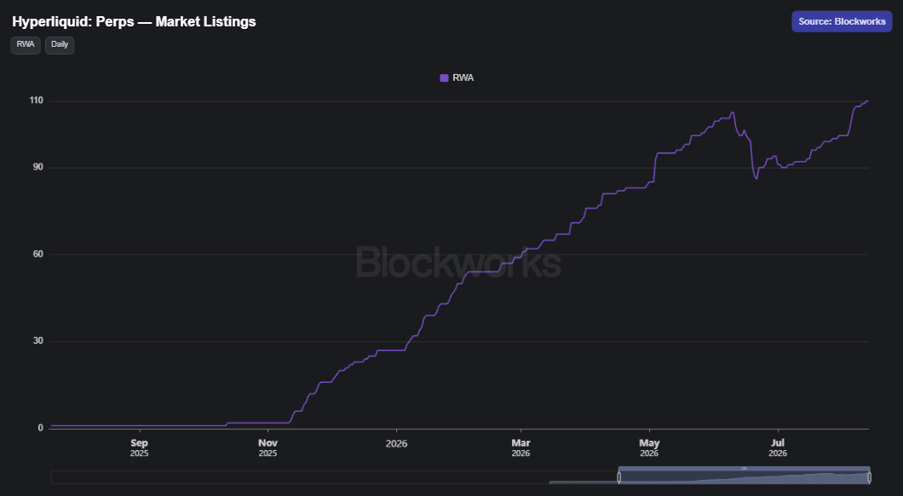Screen dimensions: 903x496
Task: Click the Nov 2025 axis label
Action: coord(267,448)
